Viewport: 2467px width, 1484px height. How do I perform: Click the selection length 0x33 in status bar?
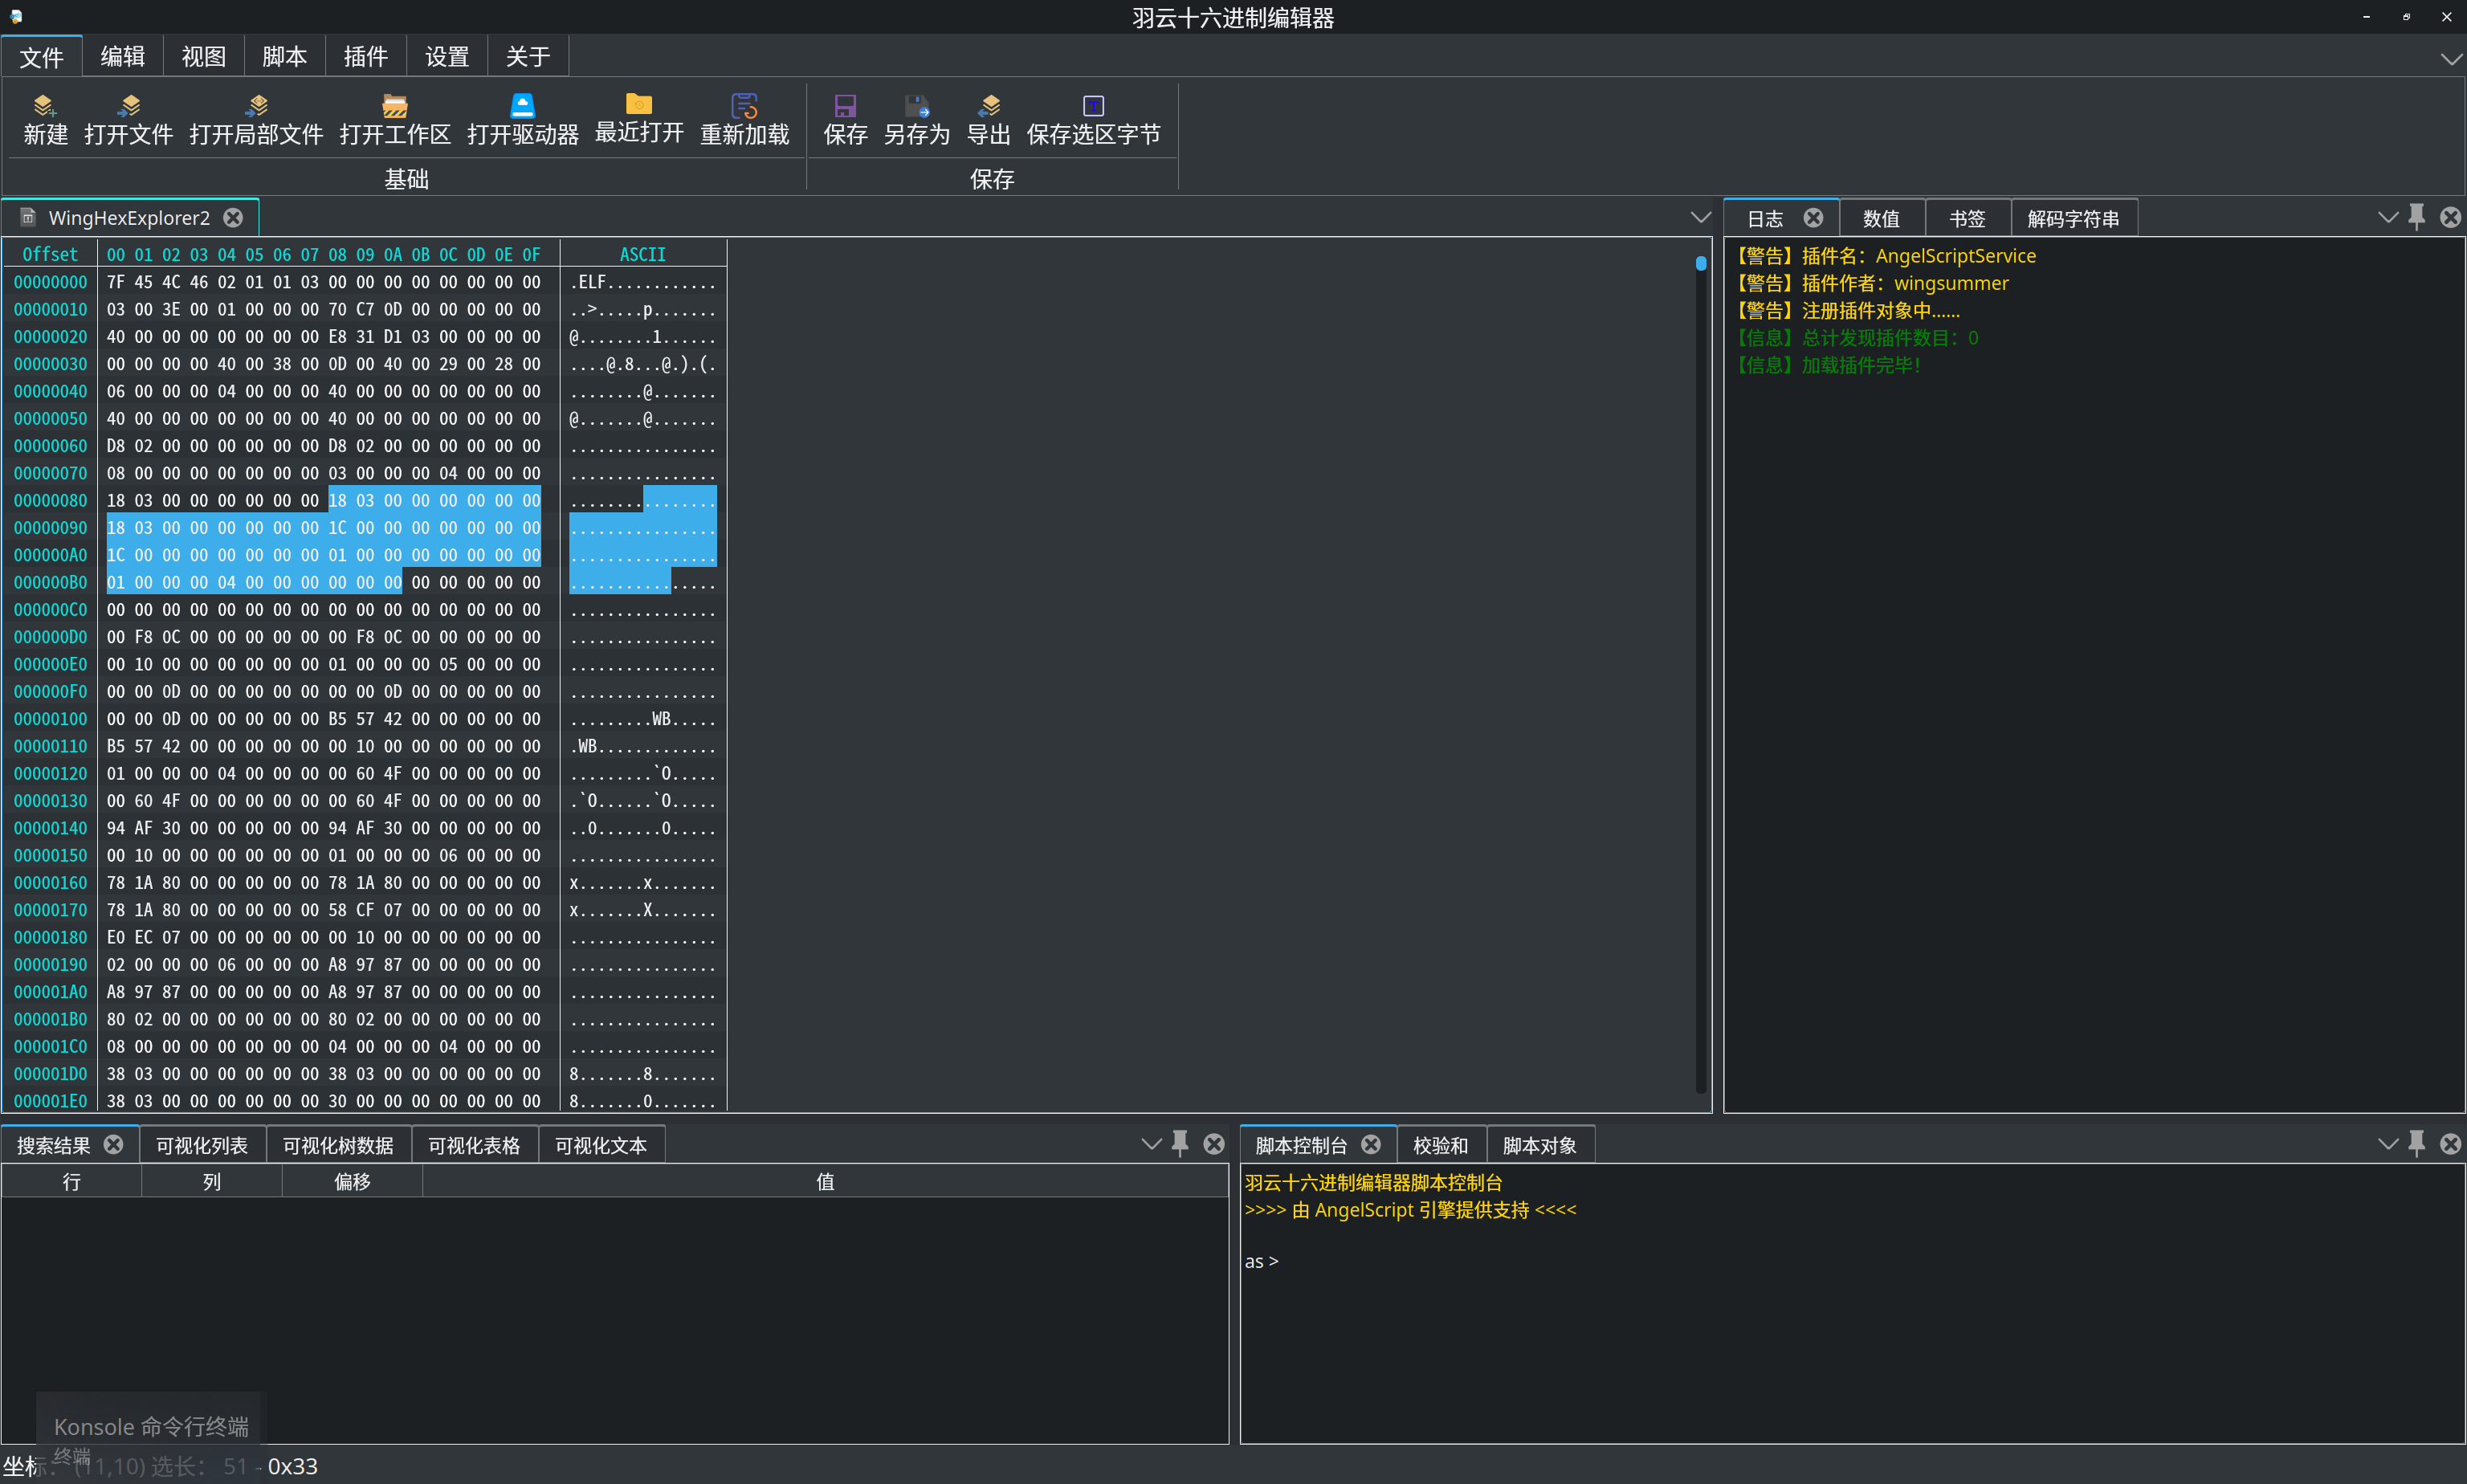[292, 1466]
